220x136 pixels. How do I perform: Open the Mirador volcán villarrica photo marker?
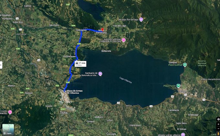183,135
